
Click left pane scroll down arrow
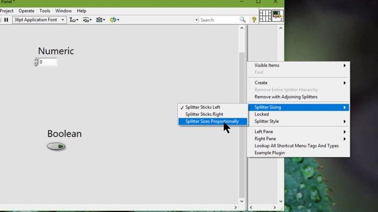click(x=242, y=201)
